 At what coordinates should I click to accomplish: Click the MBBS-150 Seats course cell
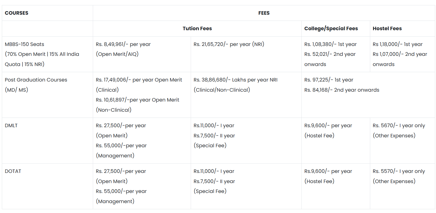click(25, 44)
